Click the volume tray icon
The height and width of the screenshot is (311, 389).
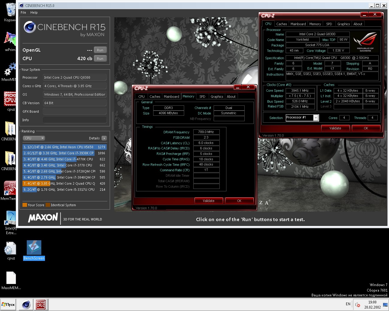click(358, 305)
